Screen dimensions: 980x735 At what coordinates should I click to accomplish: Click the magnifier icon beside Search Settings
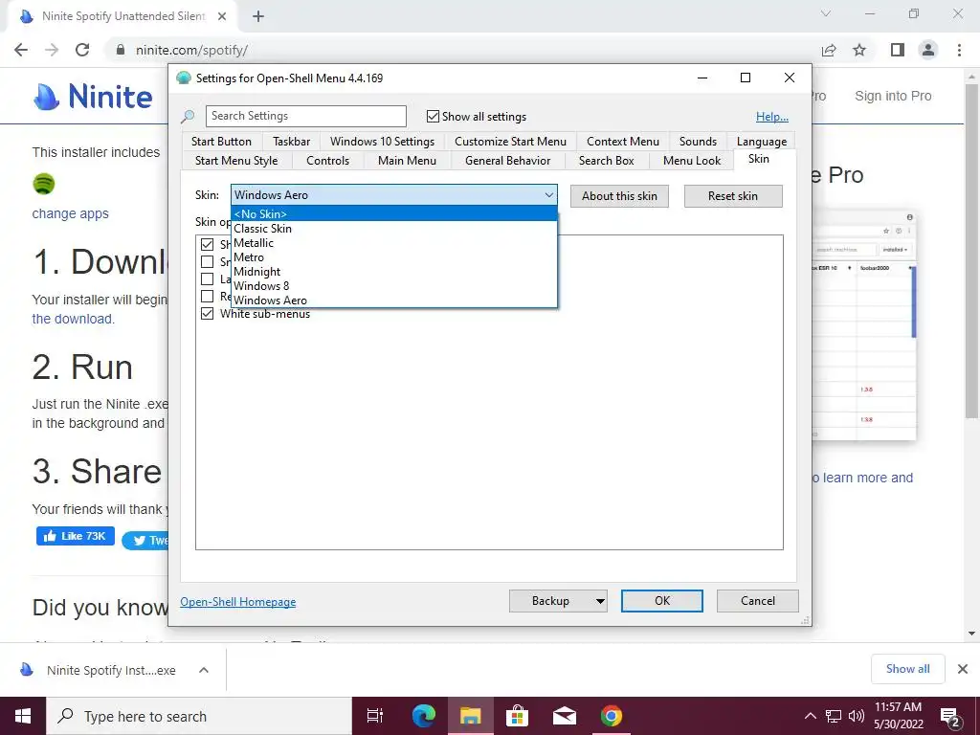[x=188, y=116]
